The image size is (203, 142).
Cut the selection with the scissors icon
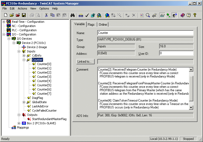click(46, 15)
